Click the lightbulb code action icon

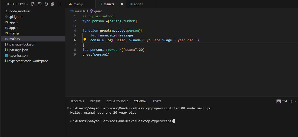tap(85, 40)
